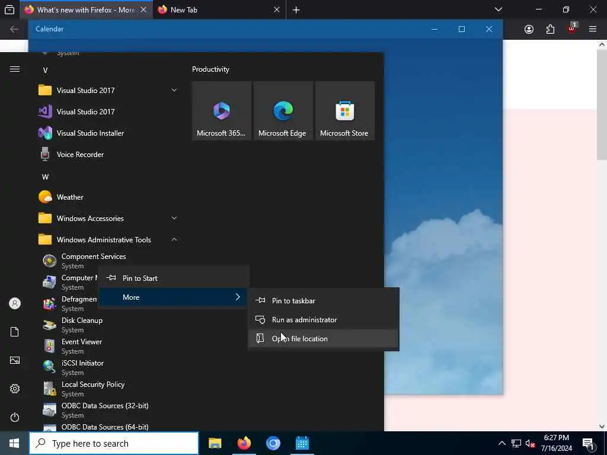Go back in Firefox
The height and width of the screenshot is (455, 607).
[x=14, y=30]
